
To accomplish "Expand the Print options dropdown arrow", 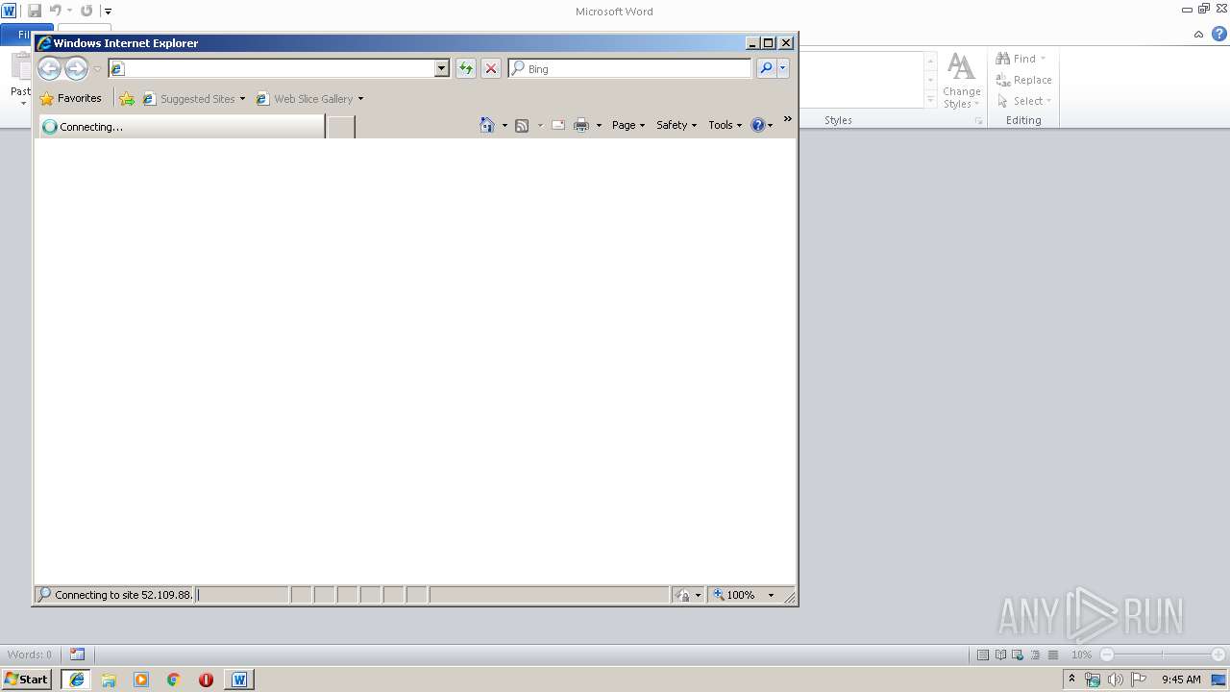I will [x=599, y=125].
